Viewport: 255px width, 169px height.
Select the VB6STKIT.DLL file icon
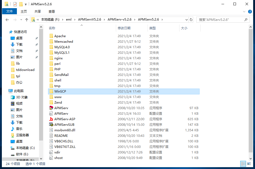[51, 147]
